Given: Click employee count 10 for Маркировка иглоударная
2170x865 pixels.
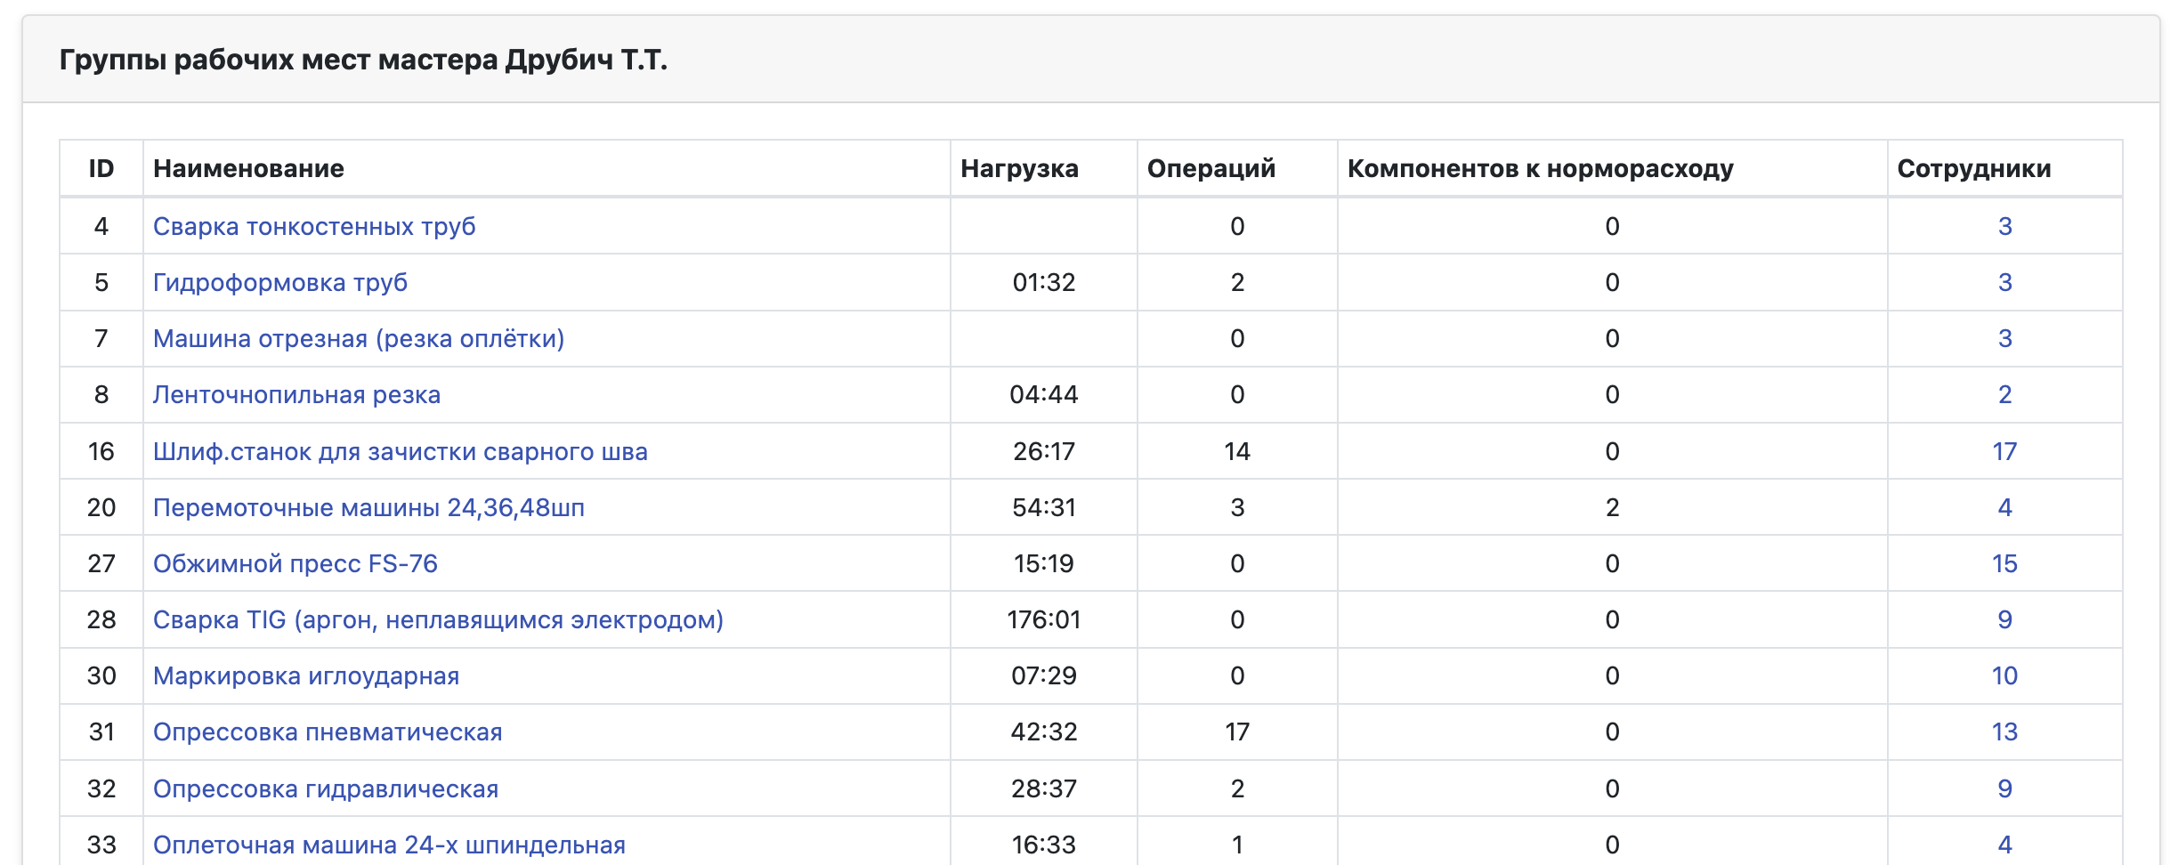Looking at the screenshot, I should coord(2004,675).
